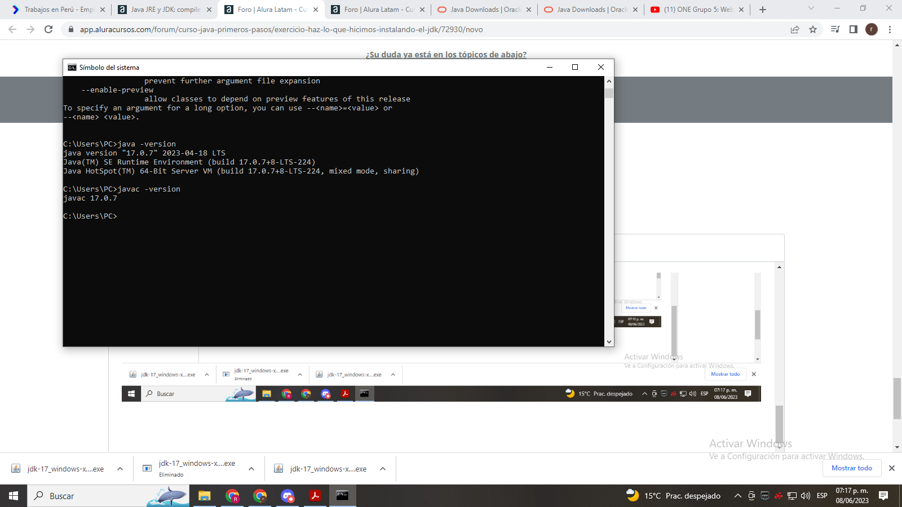Close the Chrome downloads bar

(x=892, y=468)
